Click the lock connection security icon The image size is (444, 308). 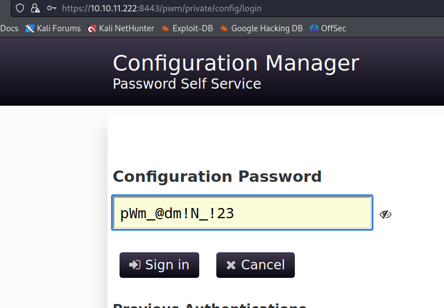click(36, 8)
